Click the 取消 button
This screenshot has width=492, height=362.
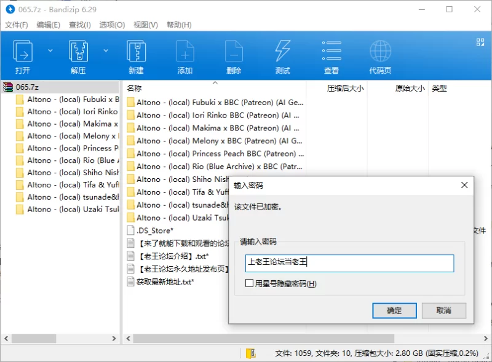(443, 310)
